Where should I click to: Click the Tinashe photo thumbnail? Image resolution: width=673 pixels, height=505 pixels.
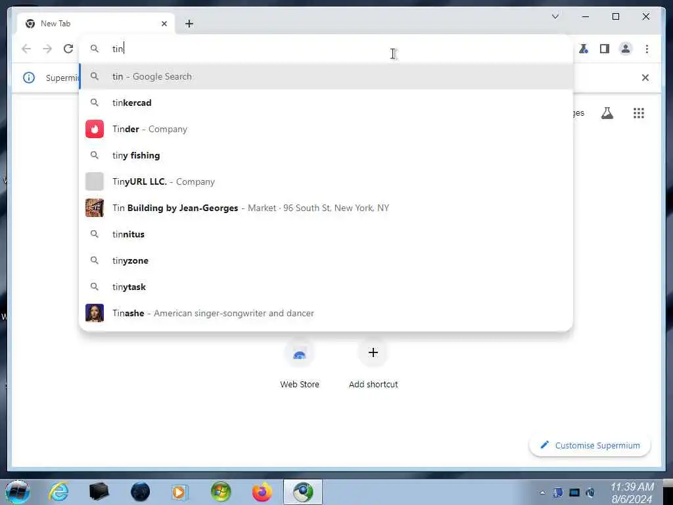click(x=95, y=313)
